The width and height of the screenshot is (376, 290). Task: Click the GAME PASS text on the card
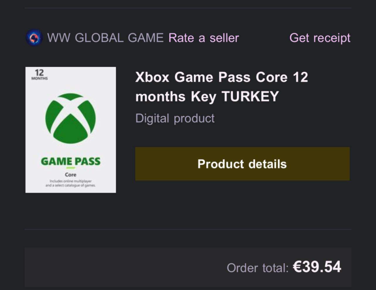(71, 162)
